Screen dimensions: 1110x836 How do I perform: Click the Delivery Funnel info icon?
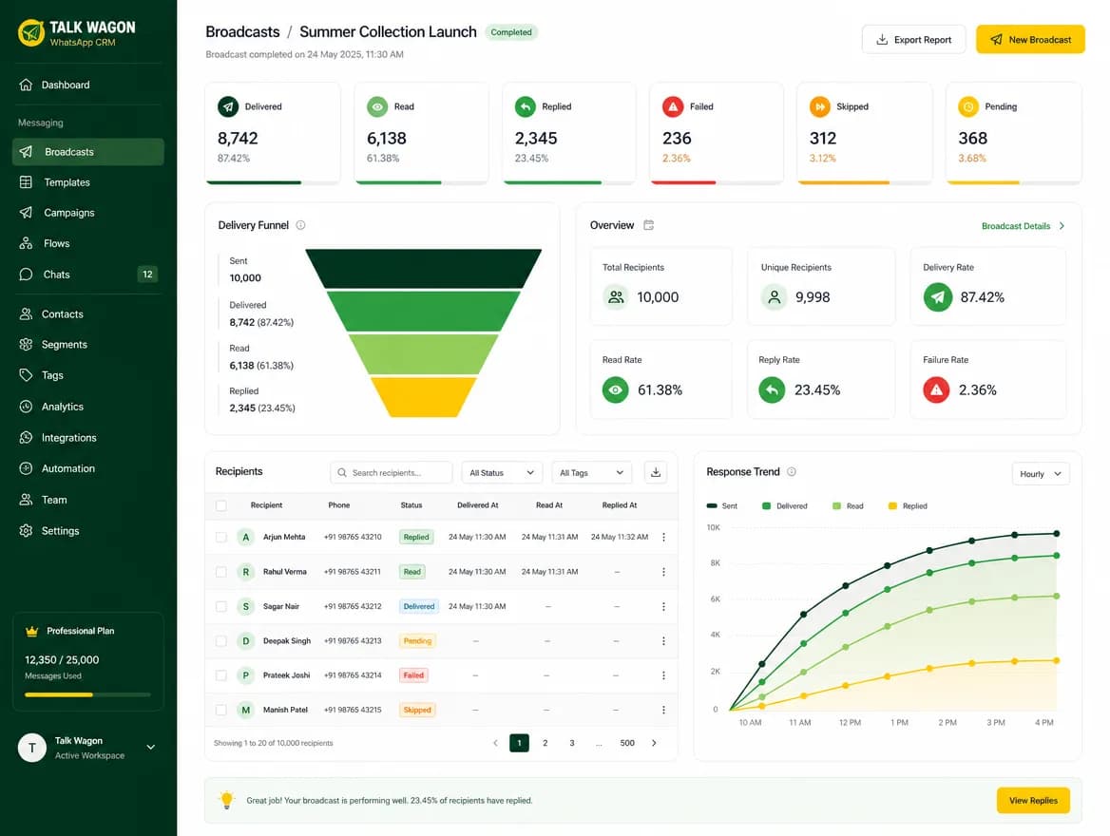click(x=300, y=225)
